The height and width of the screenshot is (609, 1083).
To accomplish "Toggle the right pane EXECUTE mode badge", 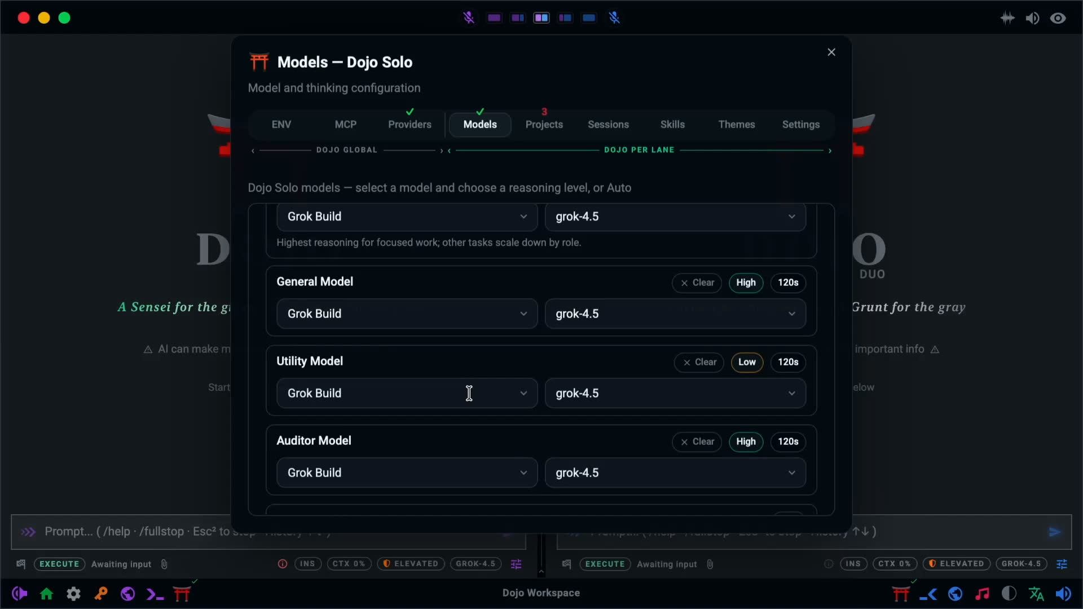I will click(605, 564).
